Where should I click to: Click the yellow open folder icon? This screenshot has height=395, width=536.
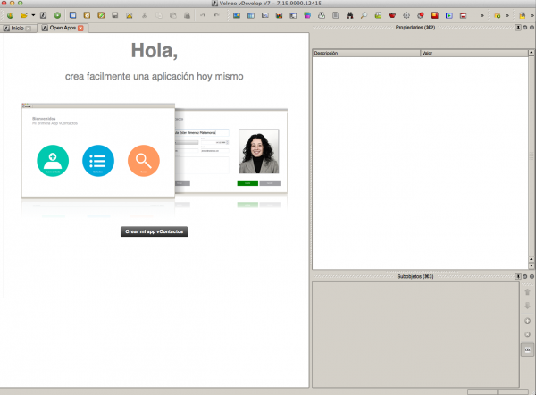(24, 15)
